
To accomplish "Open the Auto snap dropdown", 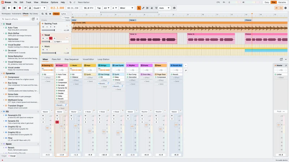I will click(x=164, y=8).
